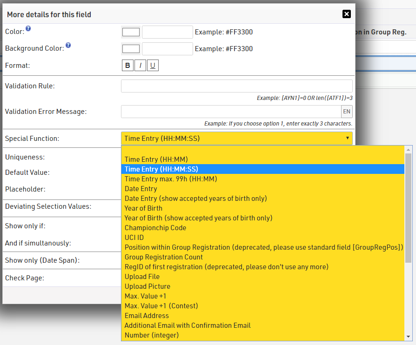The height and width of the screenshot is (345, 416).
Task: Click scrollbar down arrow in dropdown list
Action: tap(409, 337)
